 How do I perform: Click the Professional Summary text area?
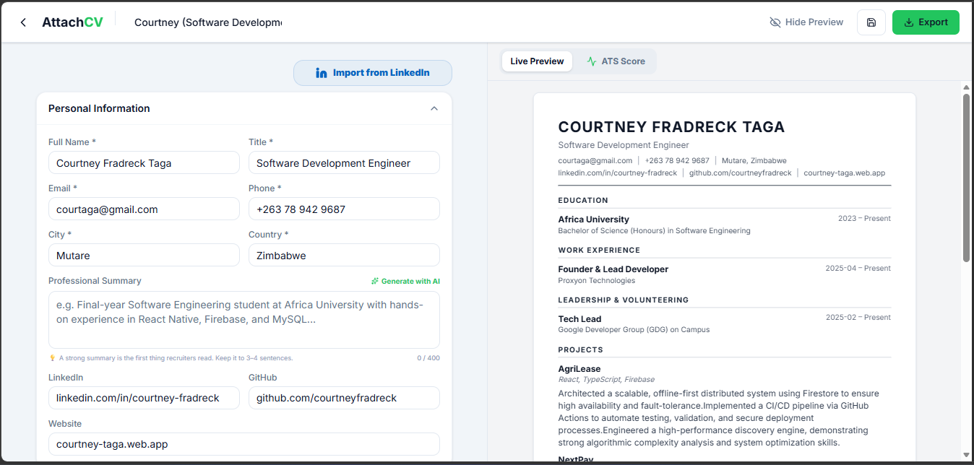(x=244, y=320)
